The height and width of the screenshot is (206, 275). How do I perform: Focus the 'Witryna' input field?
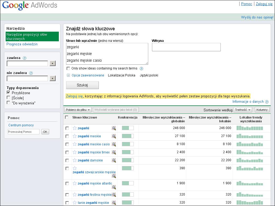pos(186,47)
